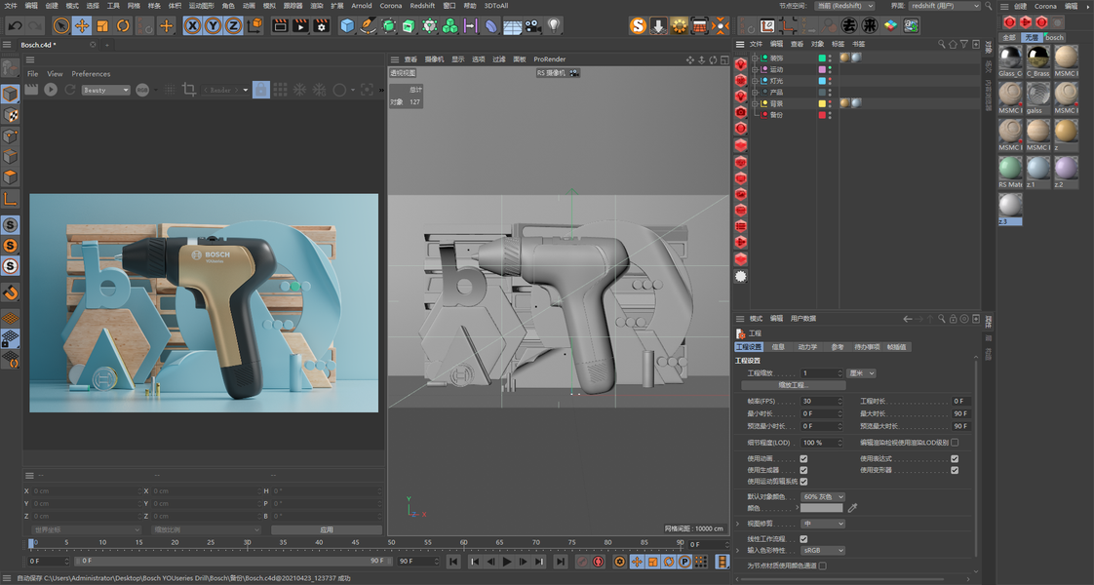The image size is (1094, 585).
Task: Click the Undo arrow icon
Action: pyautogui.click(x=15, y=25)
